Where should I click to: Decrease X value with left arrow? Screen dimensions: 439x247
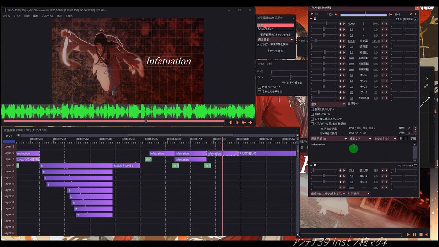pyautogui.click(x=340, y=24)
